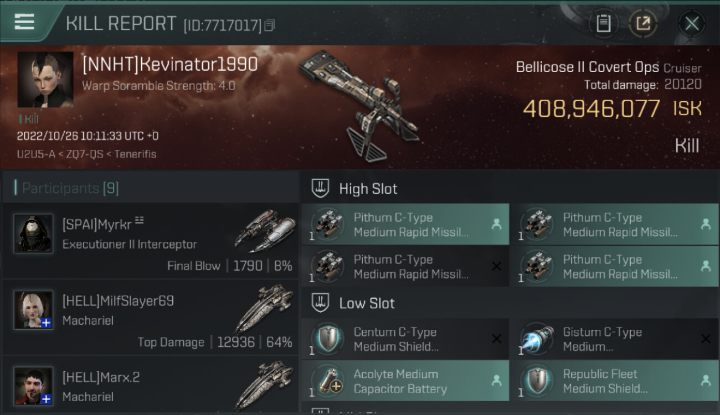The width and height of the screenshot is (720, 415).
Task: Close the kill report window
Action: pyautogui.click(x=691, y=23)
